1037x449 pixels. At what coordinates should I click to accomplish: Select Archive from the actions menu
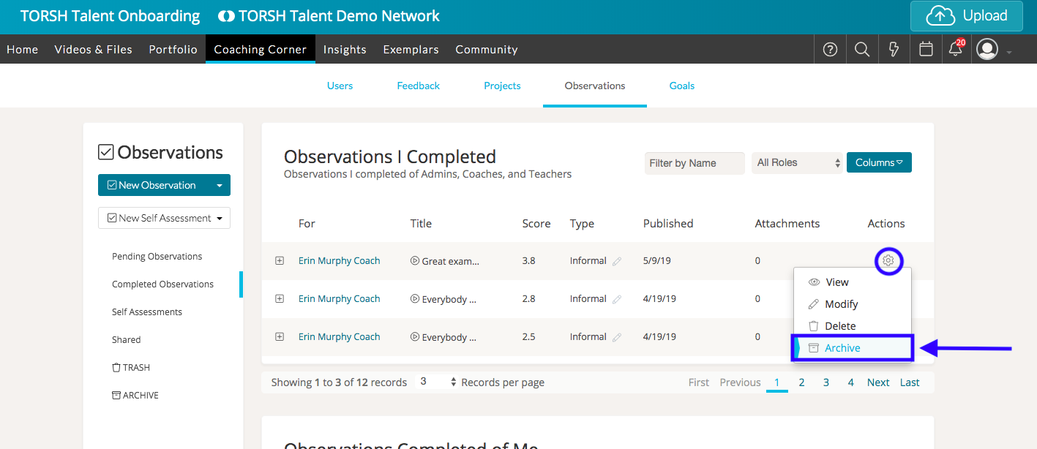coord(842,348)
